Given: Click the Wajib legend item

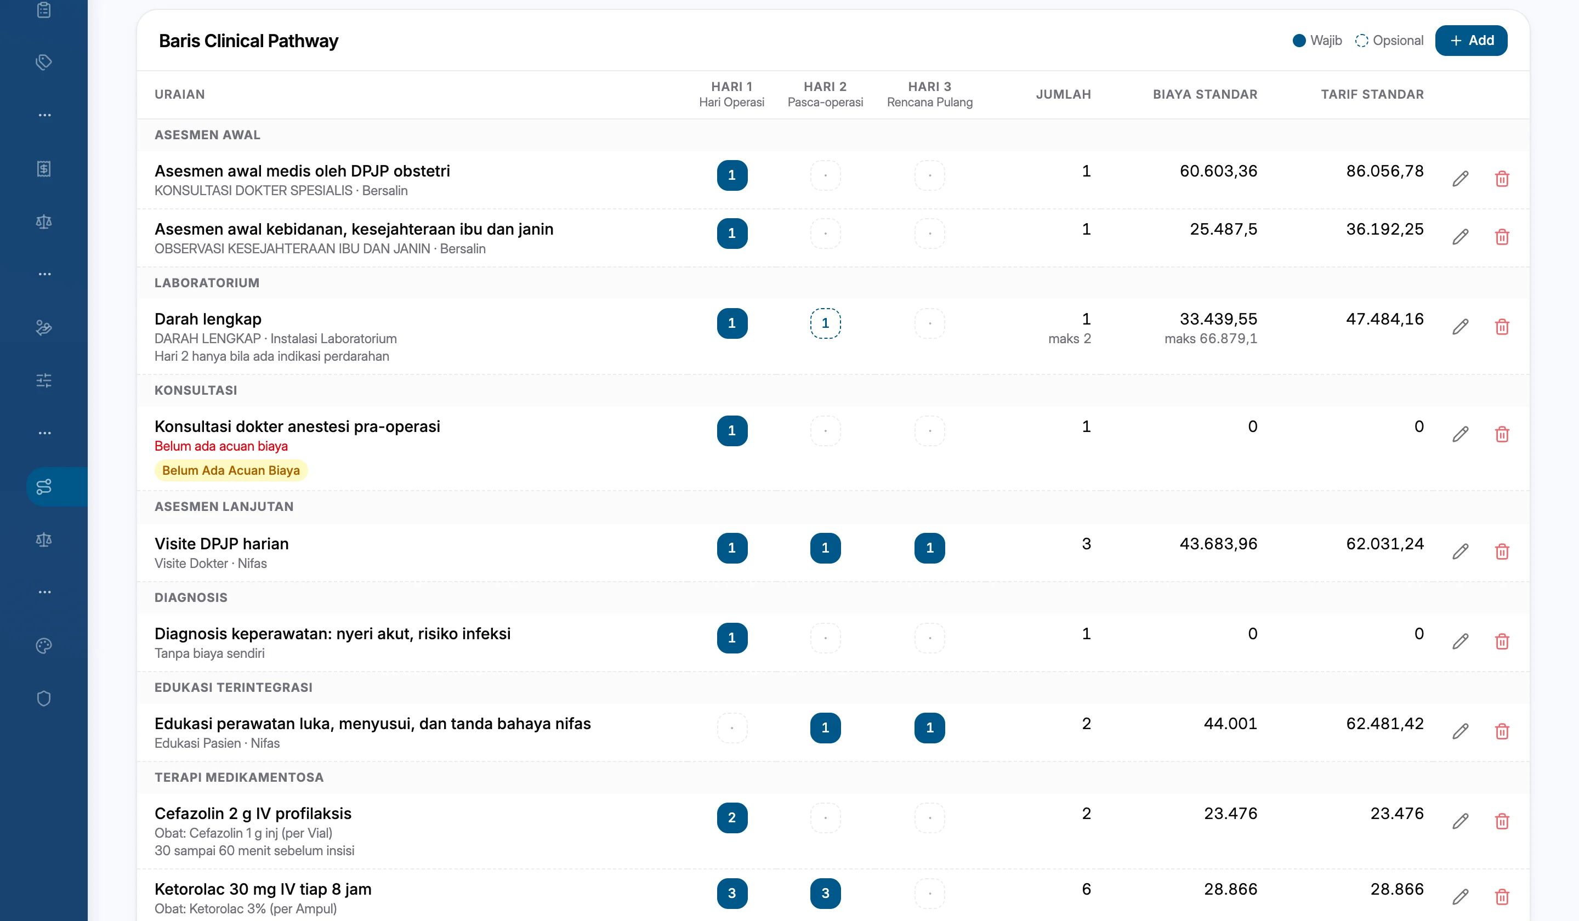Looking at the screenshot, I should coord(1317,41).
